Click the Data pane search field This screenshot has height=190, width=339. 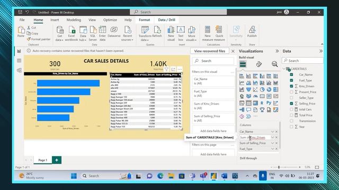tap(302, 61)
